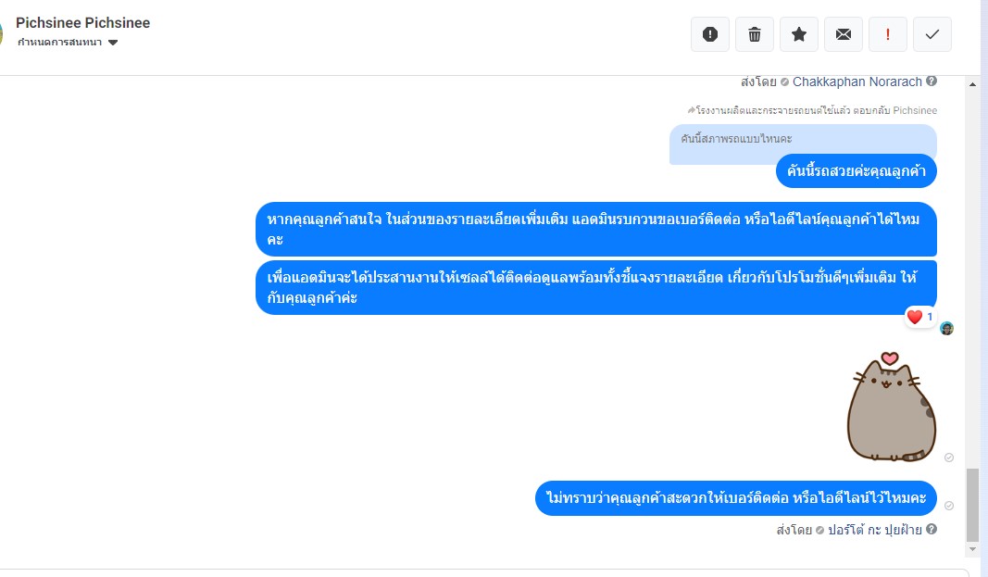The height and width of the screenshot is (577, 988).
Task: Click the spam report octagon icon
Action: [x=710, y=34]
